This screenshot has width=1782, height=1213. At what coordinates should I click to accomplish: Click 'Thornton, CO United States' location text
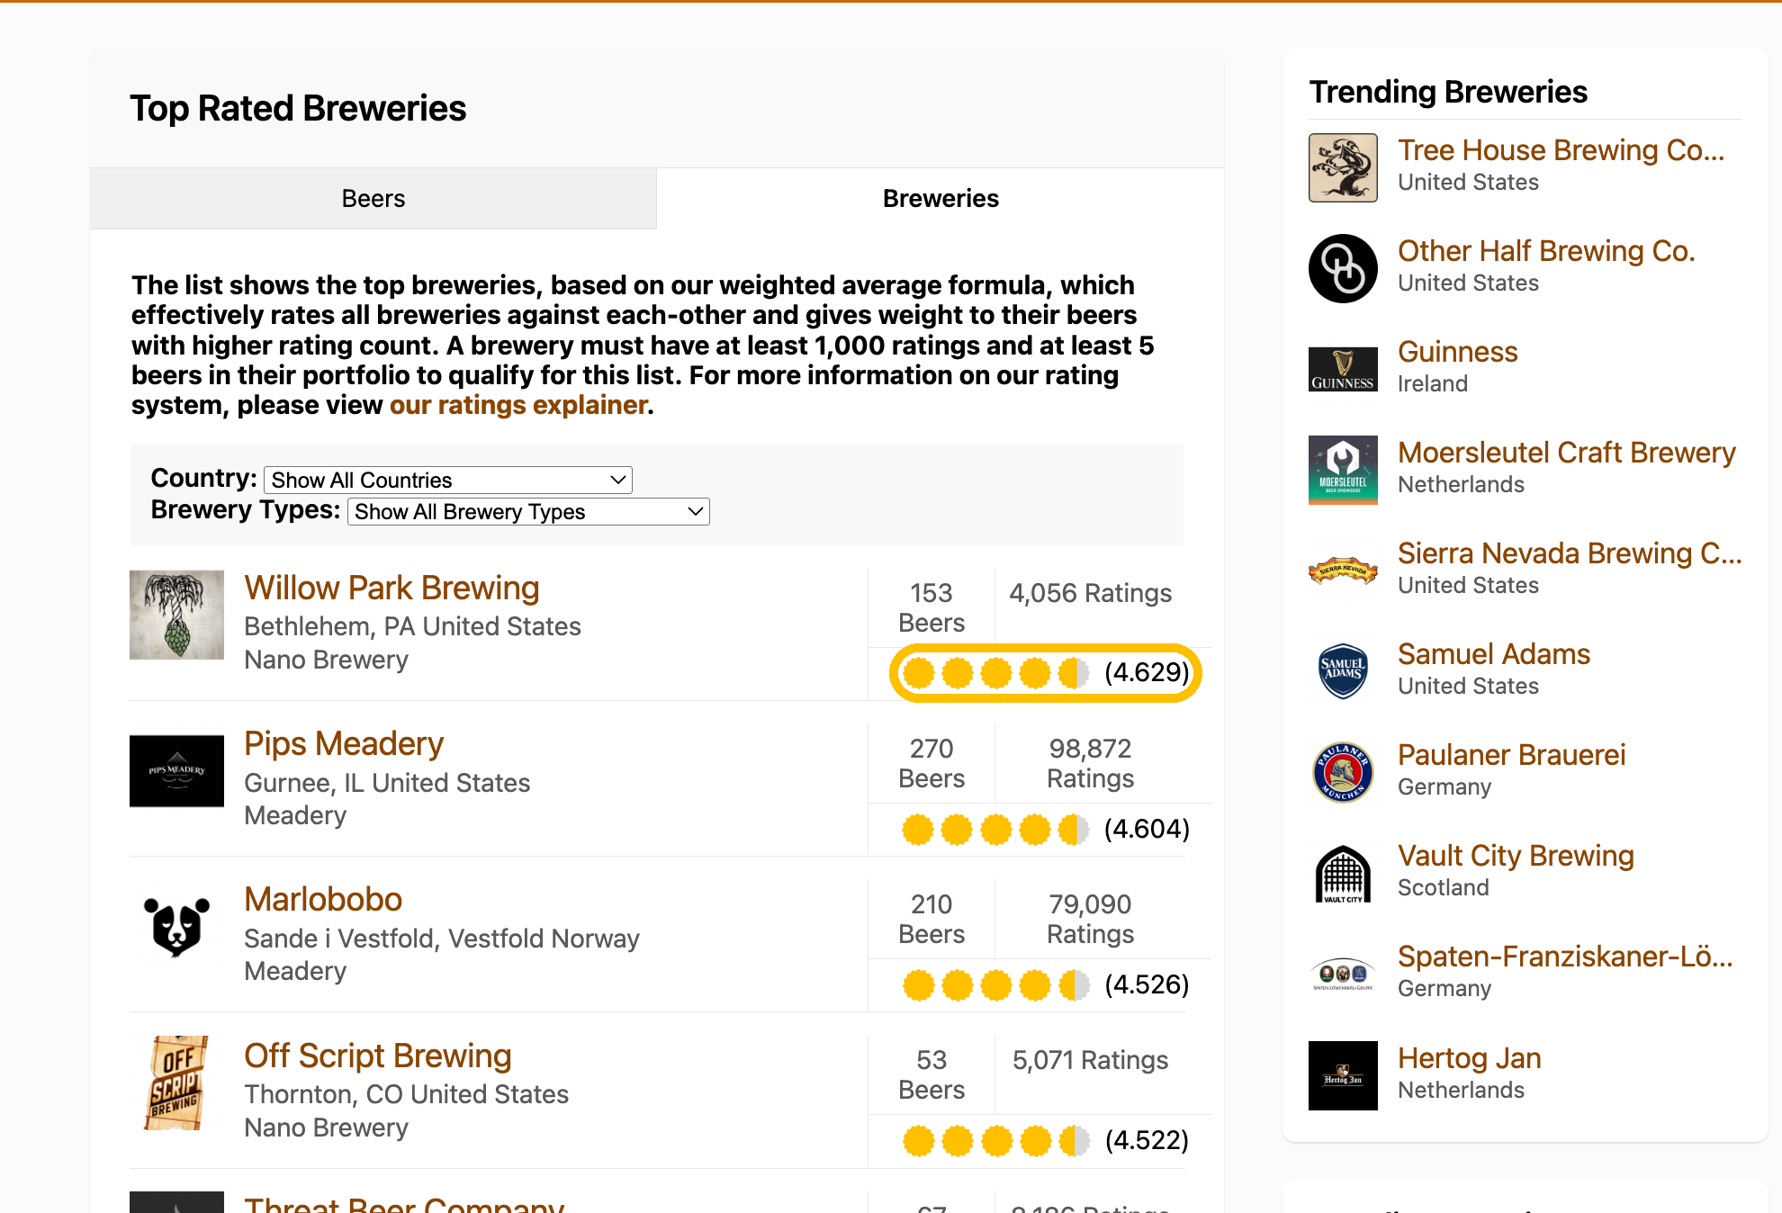pyautogui.click(x=407, y=1094)
